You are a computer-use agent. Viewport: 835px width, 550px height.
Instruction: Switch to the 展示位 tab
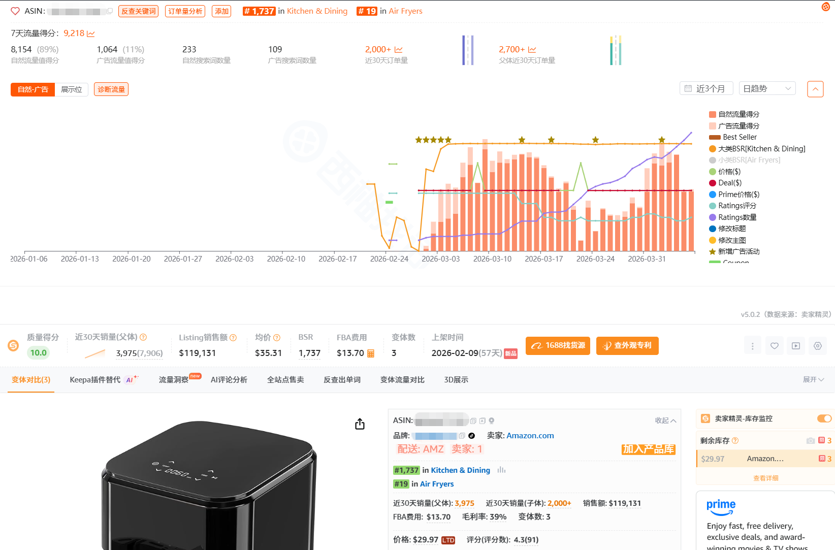pyautogui.click(x=72, y=89)
